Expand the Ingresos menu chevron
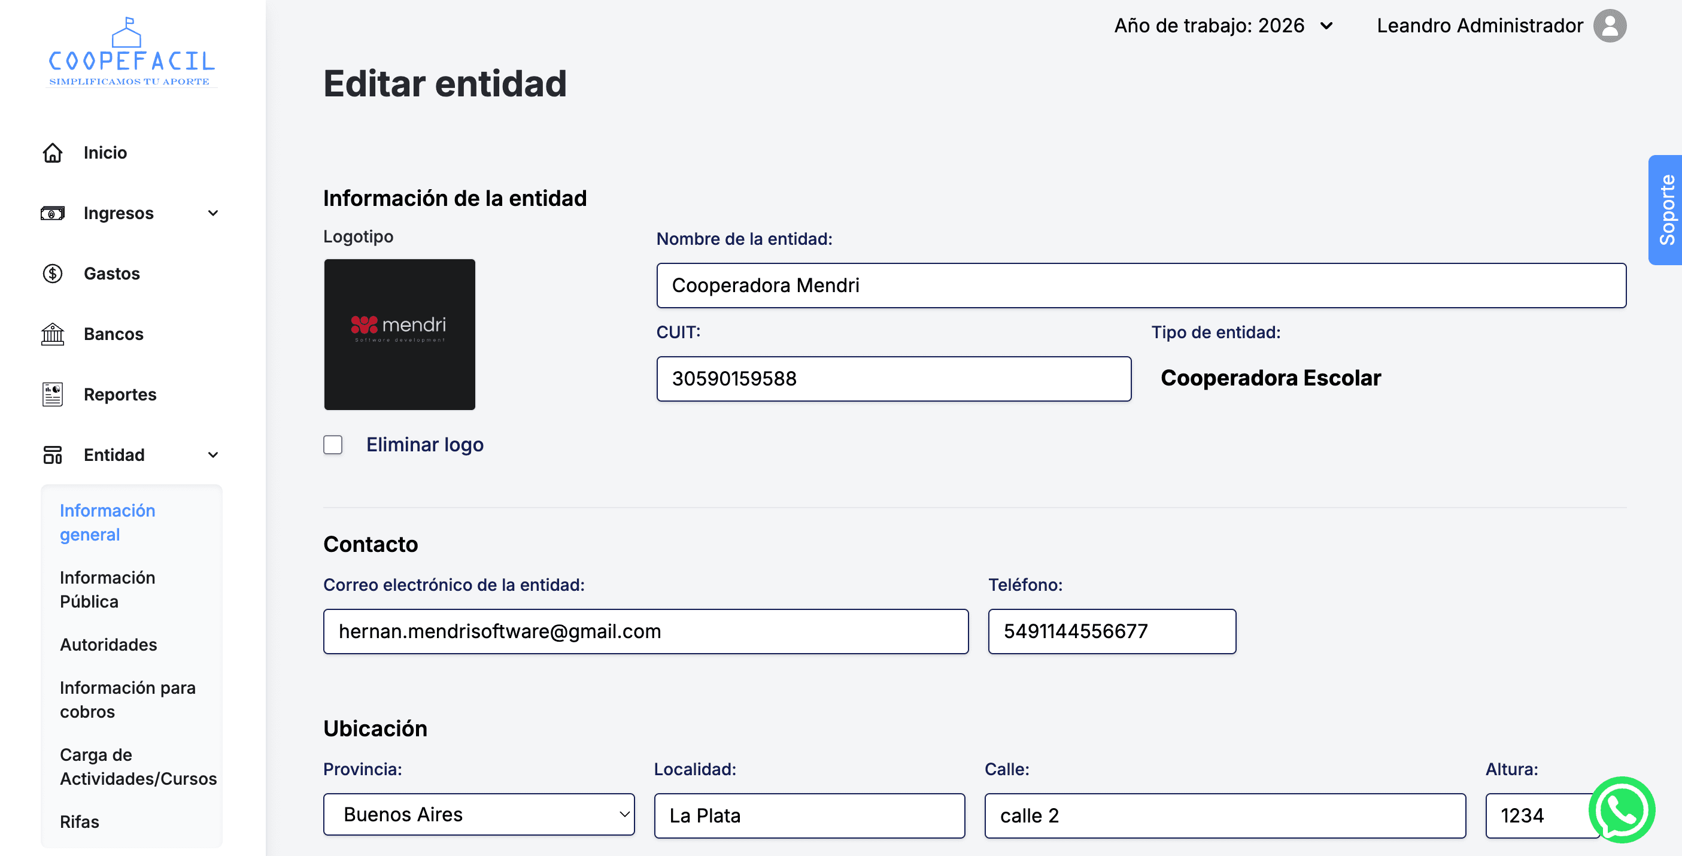The image size is (1682, 856). coord(213,213)
